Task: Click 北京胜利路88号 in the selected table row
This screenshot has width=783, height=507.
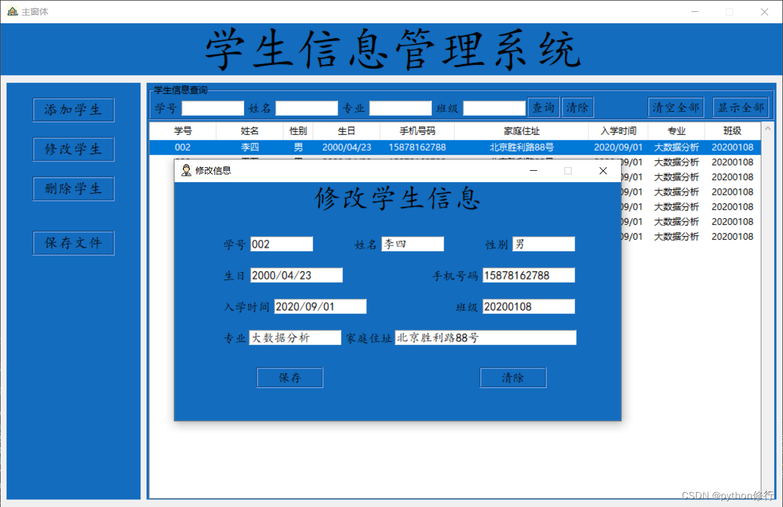Action: click(522, 147)
